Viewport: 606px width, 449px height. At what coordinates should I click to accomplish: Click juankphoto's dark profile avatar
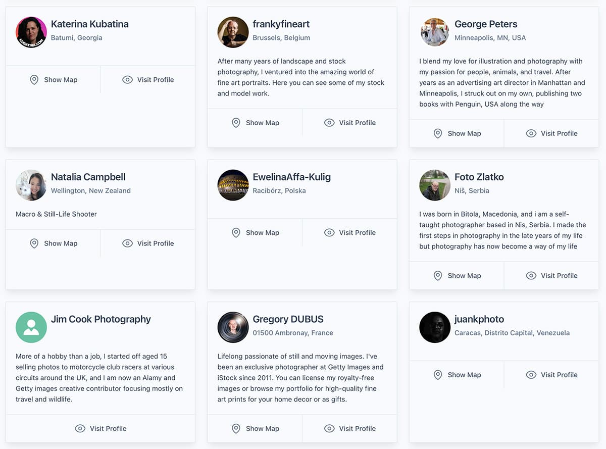point(435,327)
